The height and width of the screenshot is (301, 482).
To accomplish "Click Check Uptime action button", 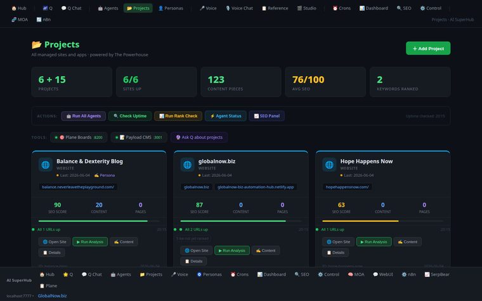I will [x=130, y=116].
